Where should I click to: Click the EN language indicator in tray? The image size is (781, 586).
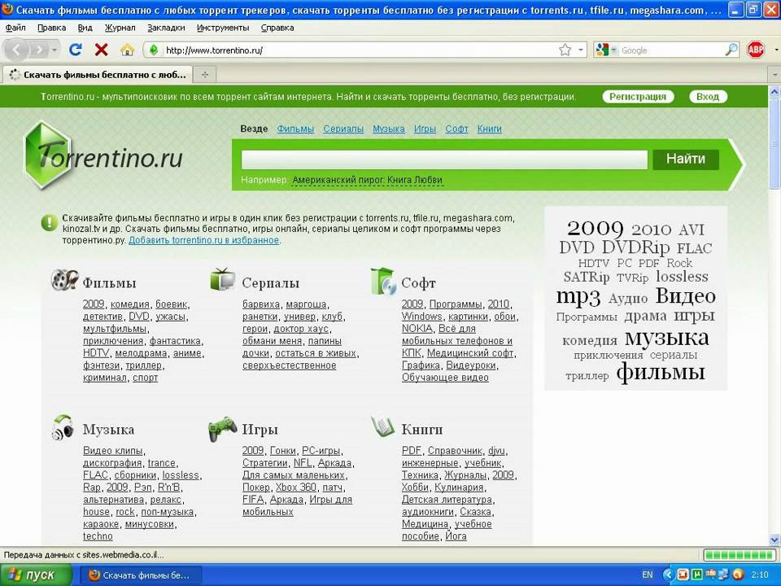tap(648, 575)
